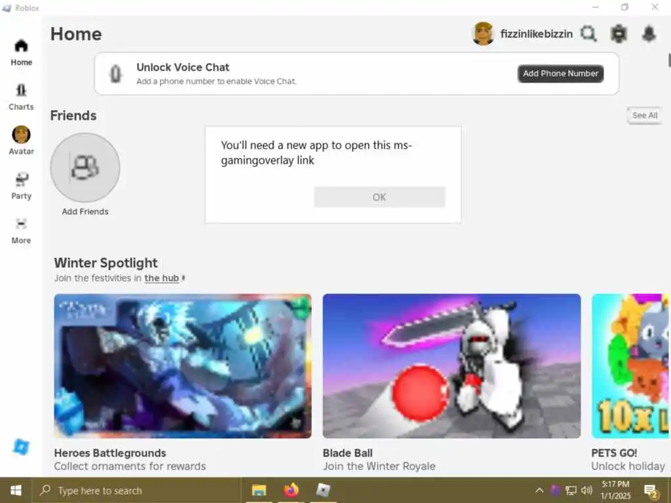This screenshot has height=503, width=671.
Task: Click the taskbar search box
Action: [x=137, y=490]
